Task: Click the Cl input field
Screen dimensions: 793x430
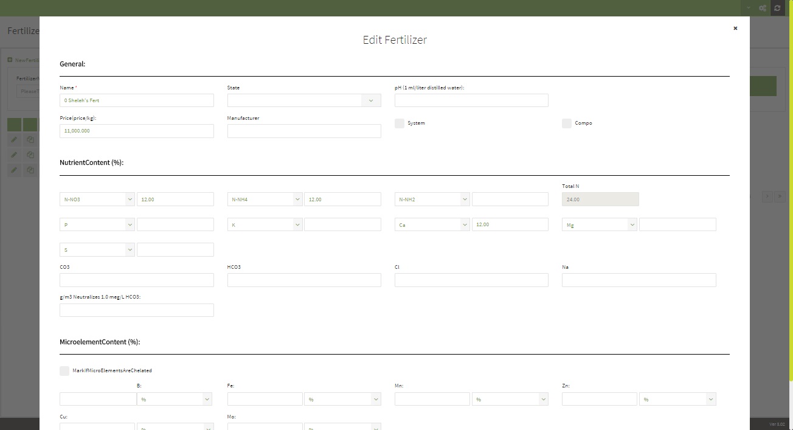Action: [471, 280]
